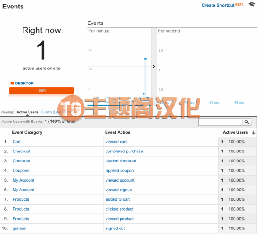The height and width of the screenshot is (236, 258).
Task: Click the -15 sec axis label
Action: tap(239, 103)
